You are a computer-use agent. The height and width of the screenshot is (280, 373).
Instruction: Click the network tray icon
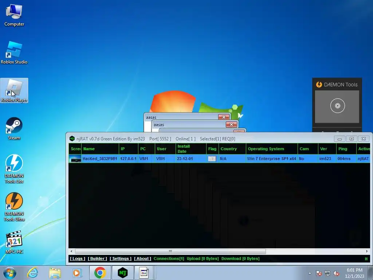pos(327,273)
